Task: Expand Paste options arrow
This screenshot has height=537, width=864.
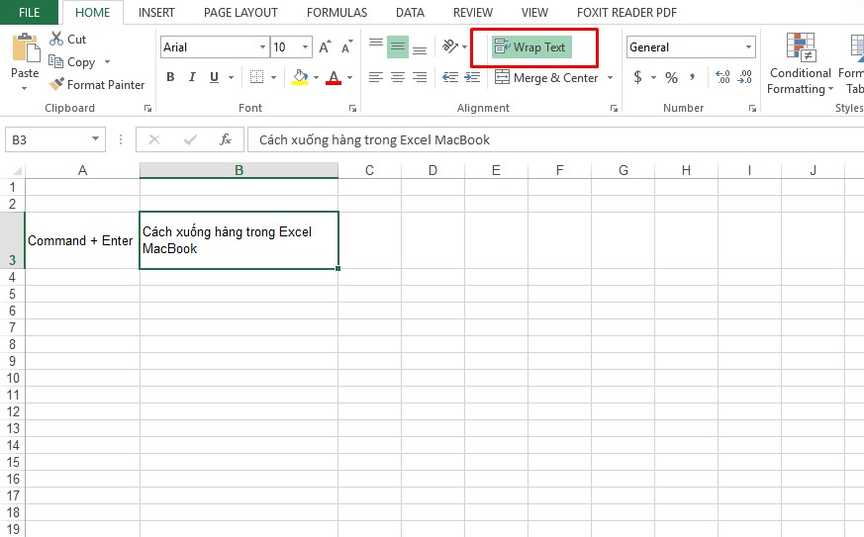Action: coord(24,88)
